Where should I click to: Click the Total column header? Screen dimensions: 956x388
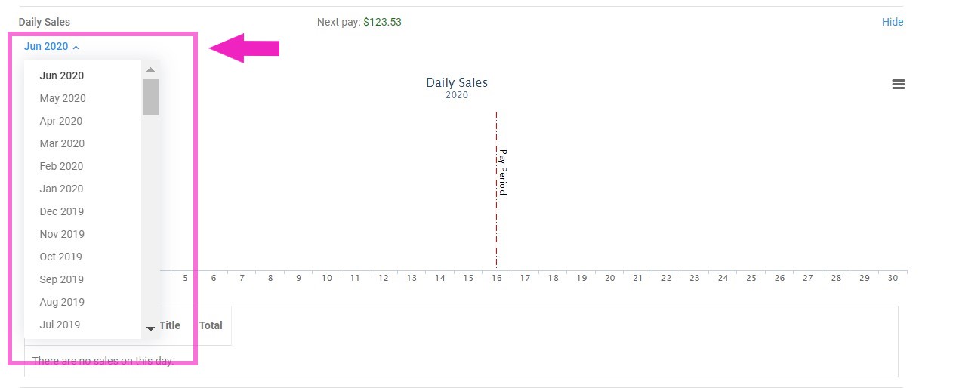[211, 325]
